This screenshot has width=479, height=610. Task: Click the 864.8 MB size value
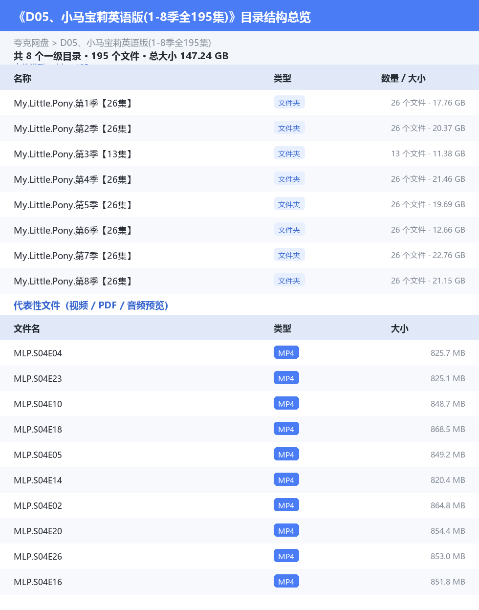click(448, 505)
